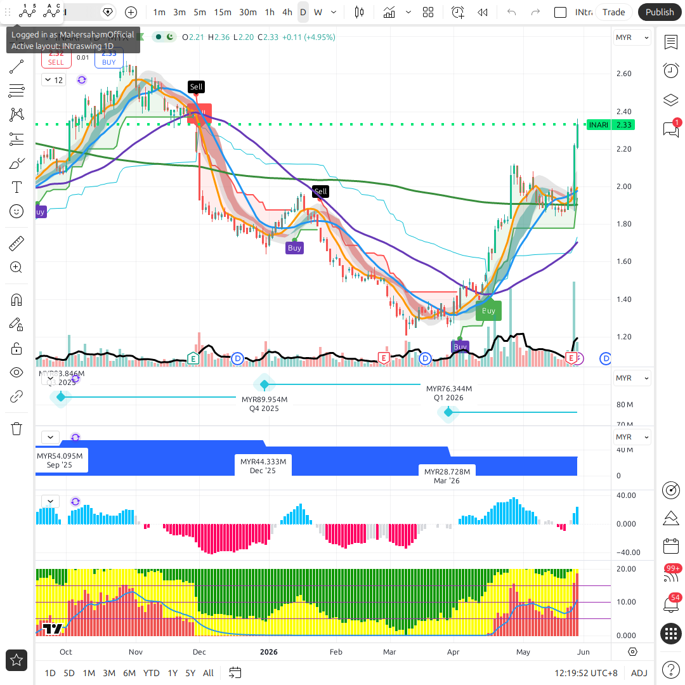
Task: Open the indicators chart icon
Action: point(389,12)
